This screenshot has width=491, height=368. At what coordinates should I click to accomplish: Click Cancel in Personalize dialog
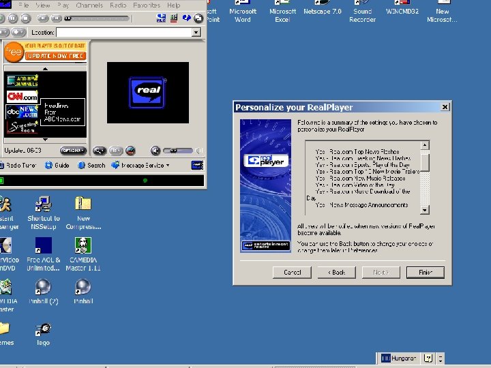(292, 272)
